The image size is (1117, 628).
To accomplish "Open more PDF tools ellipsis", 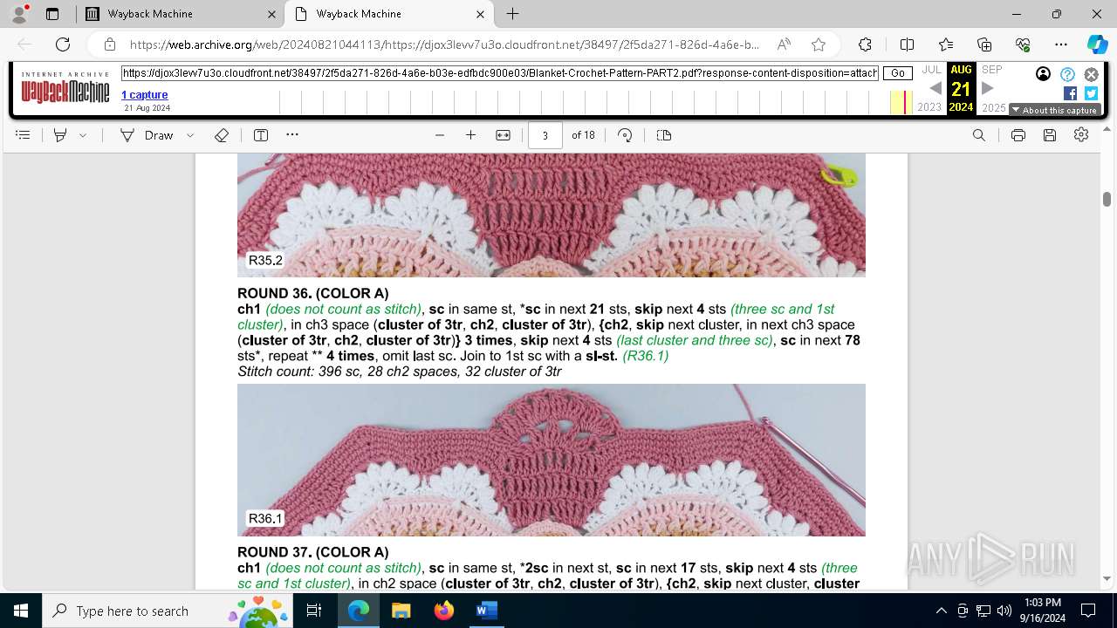I will pos(292,135).
